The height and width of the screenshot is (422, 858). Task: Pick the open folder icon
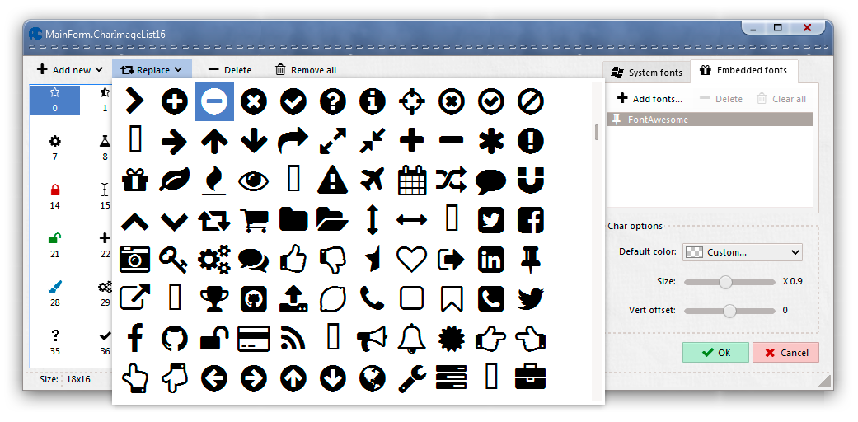(333, 220)
